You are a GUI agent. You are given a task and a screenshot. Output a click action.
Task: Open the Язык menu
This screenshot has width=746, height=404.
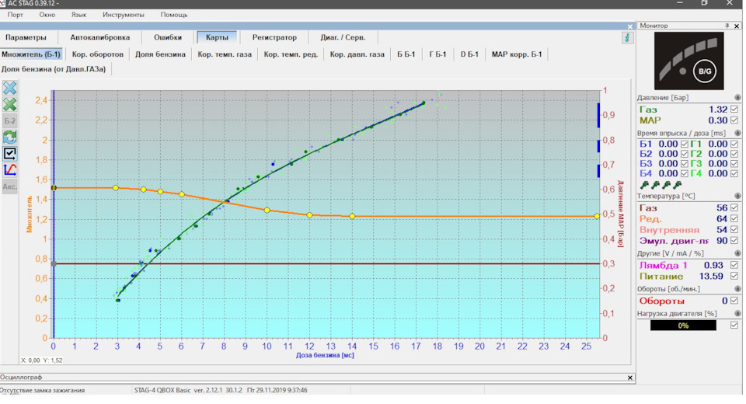tap(79, 15)
